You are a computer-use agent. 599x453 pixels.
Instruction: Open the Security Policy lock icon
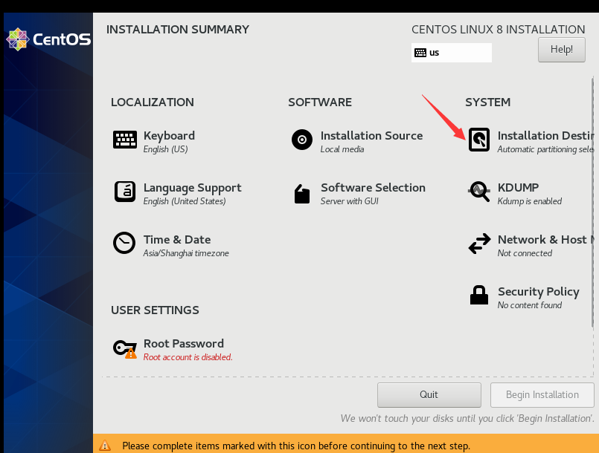click(479, 295)
